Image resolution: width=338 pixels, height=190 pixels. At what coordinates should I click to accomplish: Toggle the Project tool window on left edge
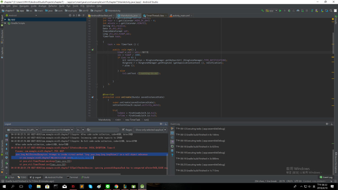click(2, 18)
